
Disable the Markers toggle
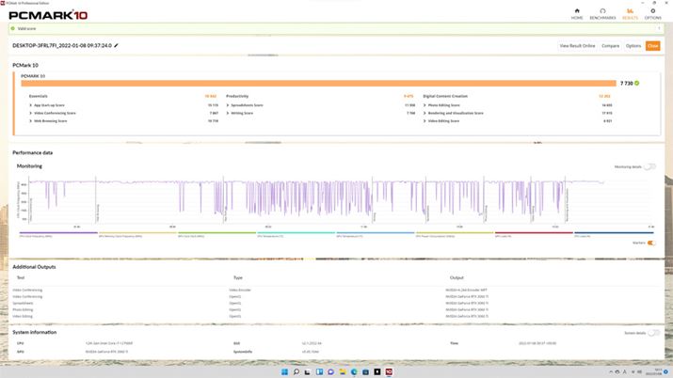(649, 243)
